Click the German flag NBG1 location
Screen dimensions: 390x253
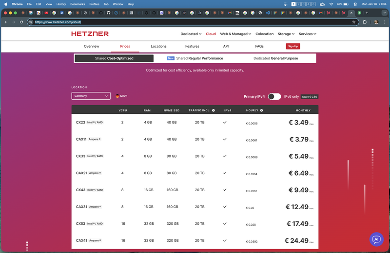pyautogui.click(x=121, y=96)
